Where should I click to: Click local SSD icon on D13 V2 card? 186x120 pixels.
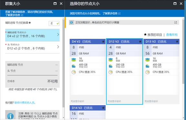point(148,66)
